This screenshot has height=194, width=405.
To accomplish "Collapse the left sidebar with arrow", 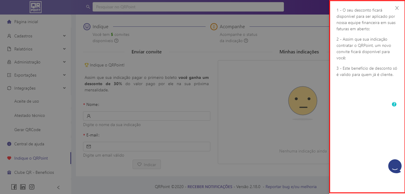I will [x=58, y=187].
